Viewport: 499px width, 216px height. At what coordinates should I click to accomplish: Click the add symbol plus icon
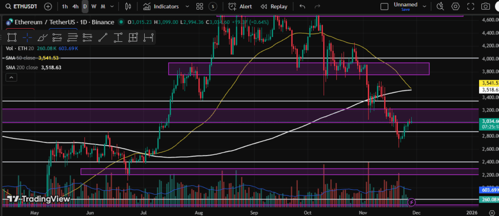pyautogui.click(x=48, y=6)
